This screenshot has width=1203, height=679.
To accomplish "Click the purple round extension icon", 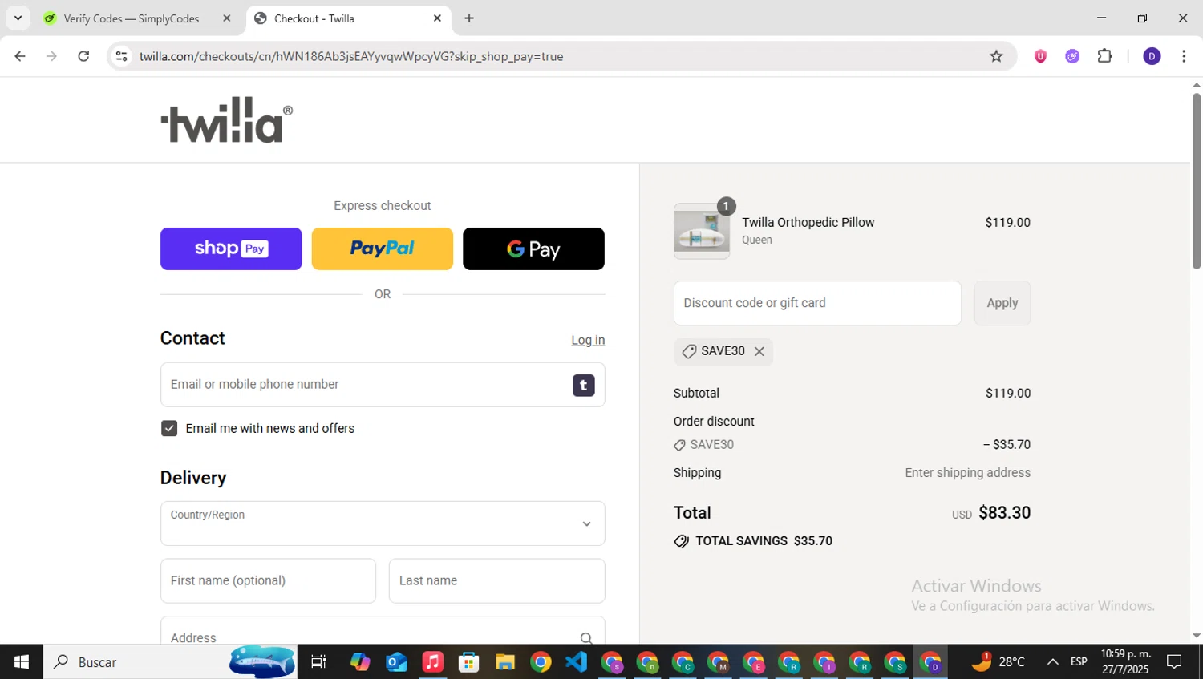I will (1072, 56).
